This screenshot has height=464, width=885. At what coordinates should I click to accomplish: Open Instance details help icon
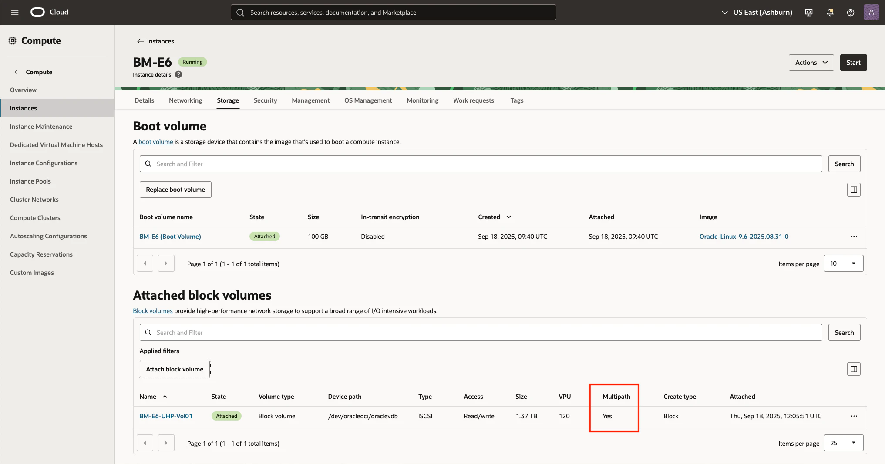coord(178,74)
